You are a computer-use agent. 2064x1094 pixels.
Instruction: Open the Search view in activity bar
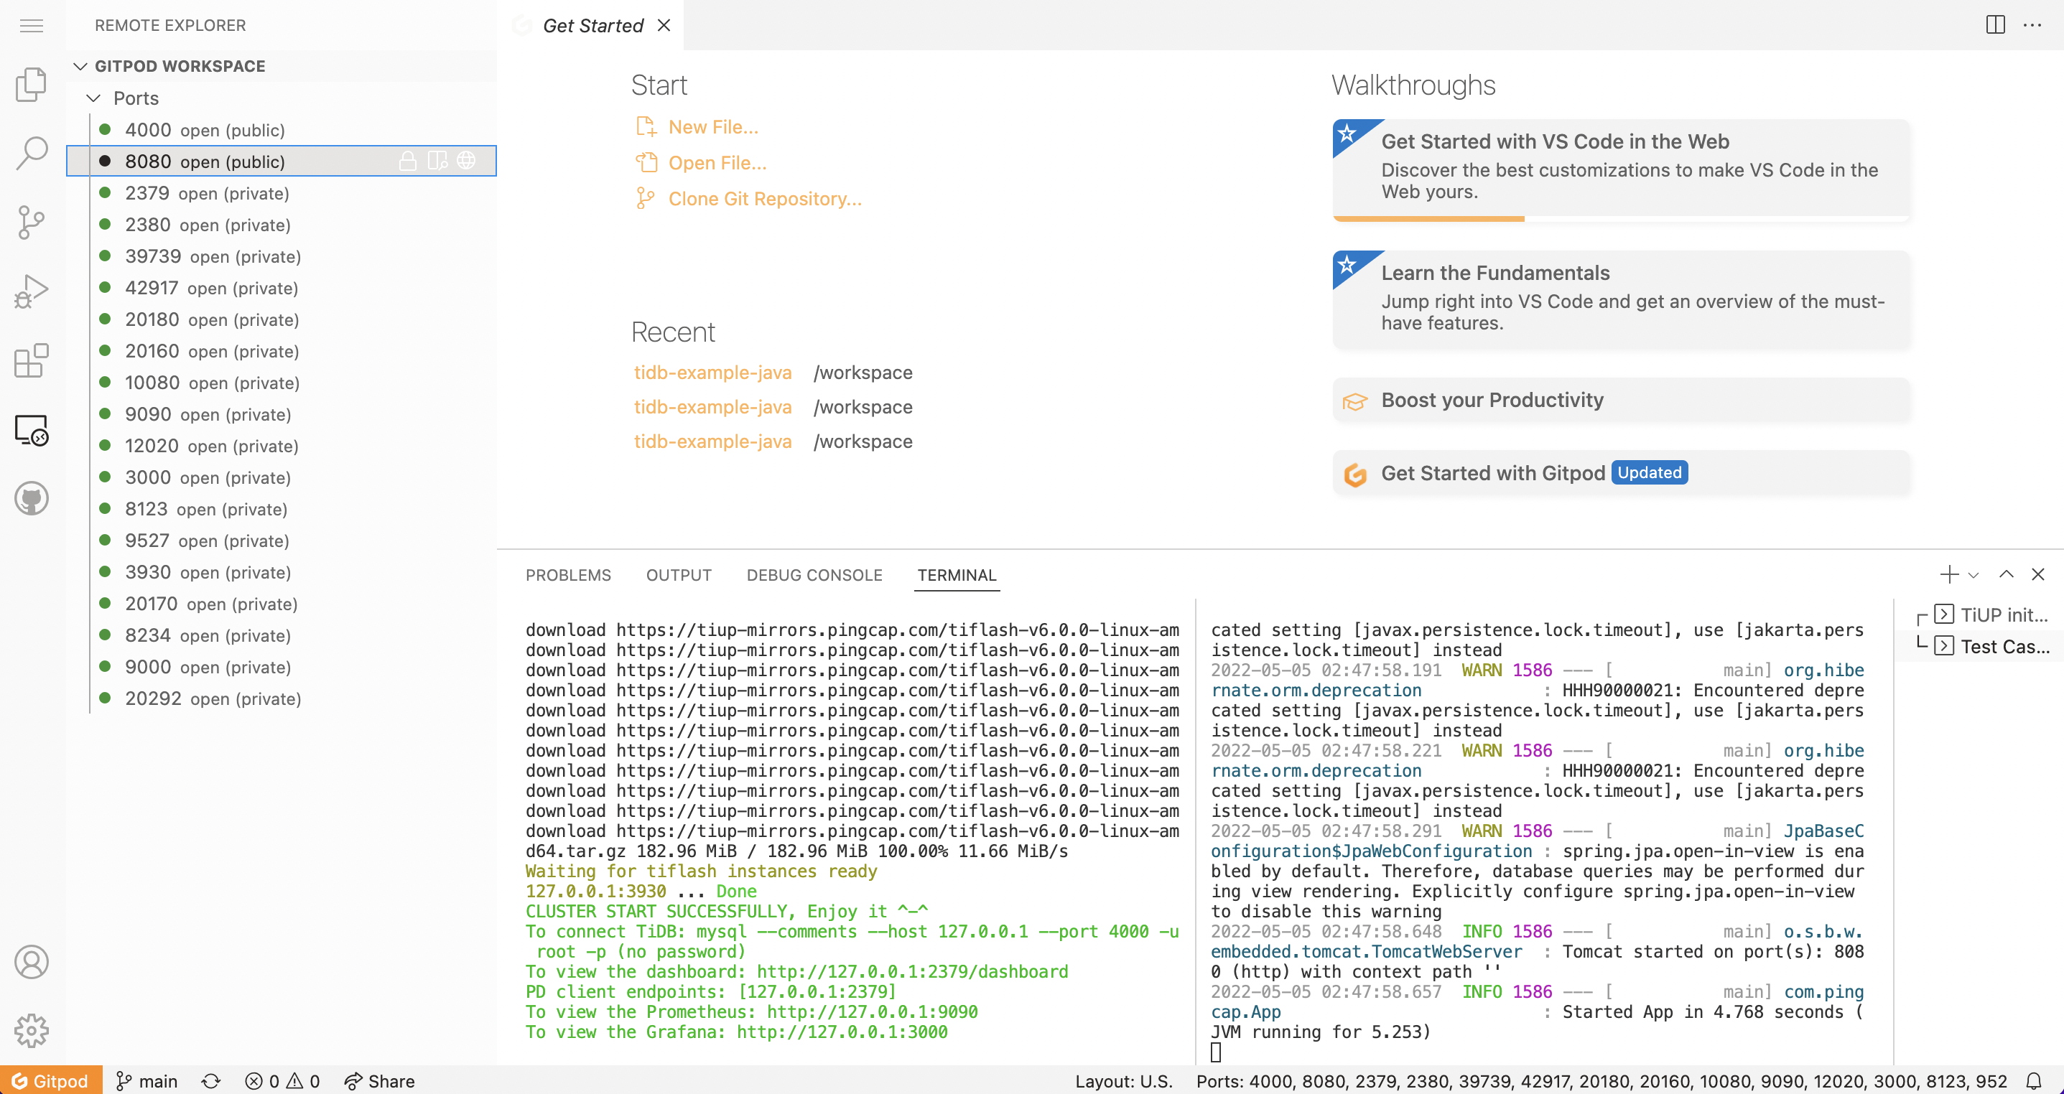point(32,153)
